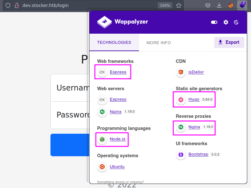Click the Wappalyzer extension icon in toolbar
The image size is (251, 188).
coord(242,5)
